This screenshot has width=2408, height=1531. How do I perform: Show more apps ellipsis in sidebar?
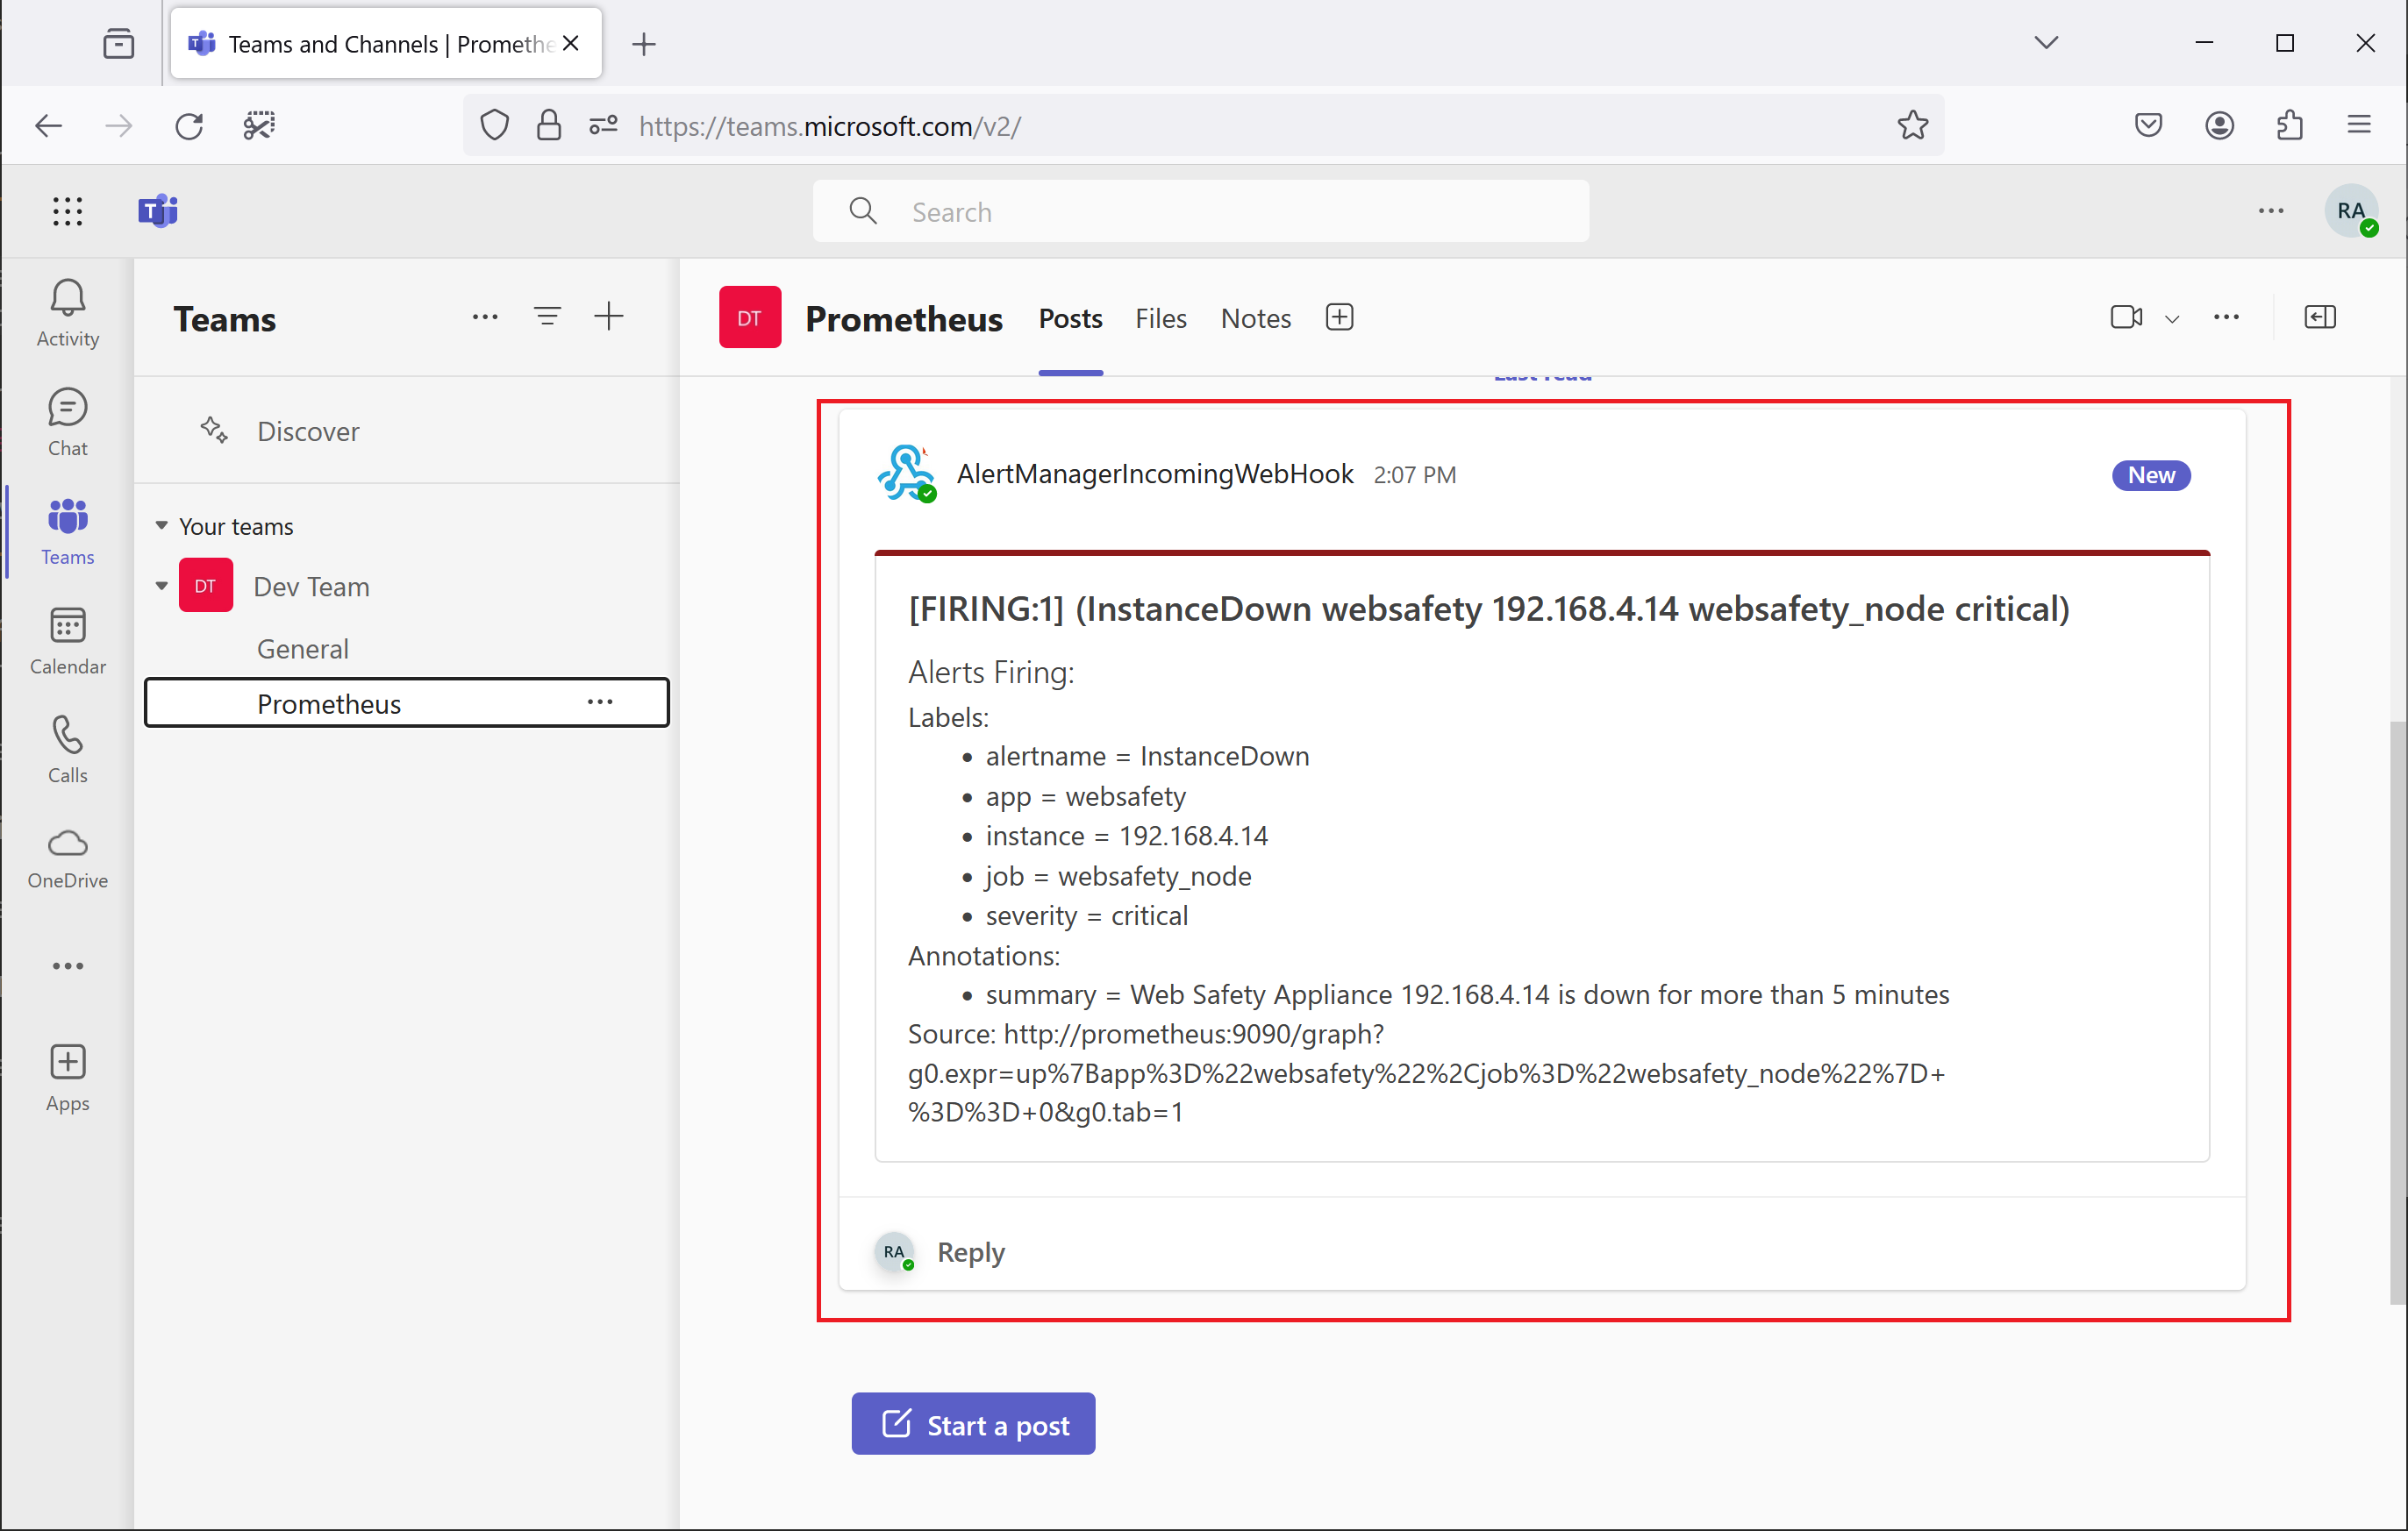coord(67,965)
